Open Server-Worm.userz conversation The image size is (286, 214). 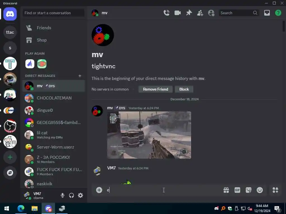point(54,147)
